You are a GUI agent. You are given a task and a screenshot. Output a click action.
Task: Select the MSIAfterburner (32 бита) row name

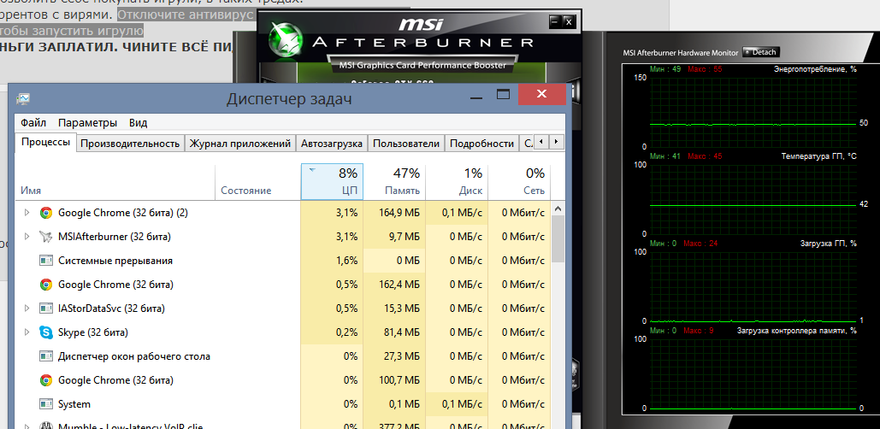(115, 237)
